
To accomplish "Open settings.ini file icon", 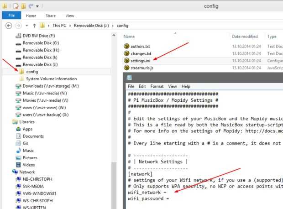I will 127,61.
